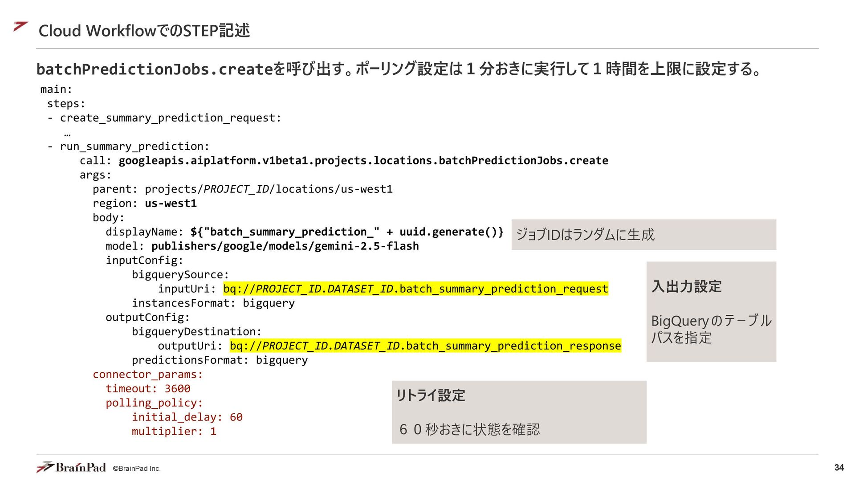
Task: Click the 'outputConfig:' line
Action: point(148,318)
